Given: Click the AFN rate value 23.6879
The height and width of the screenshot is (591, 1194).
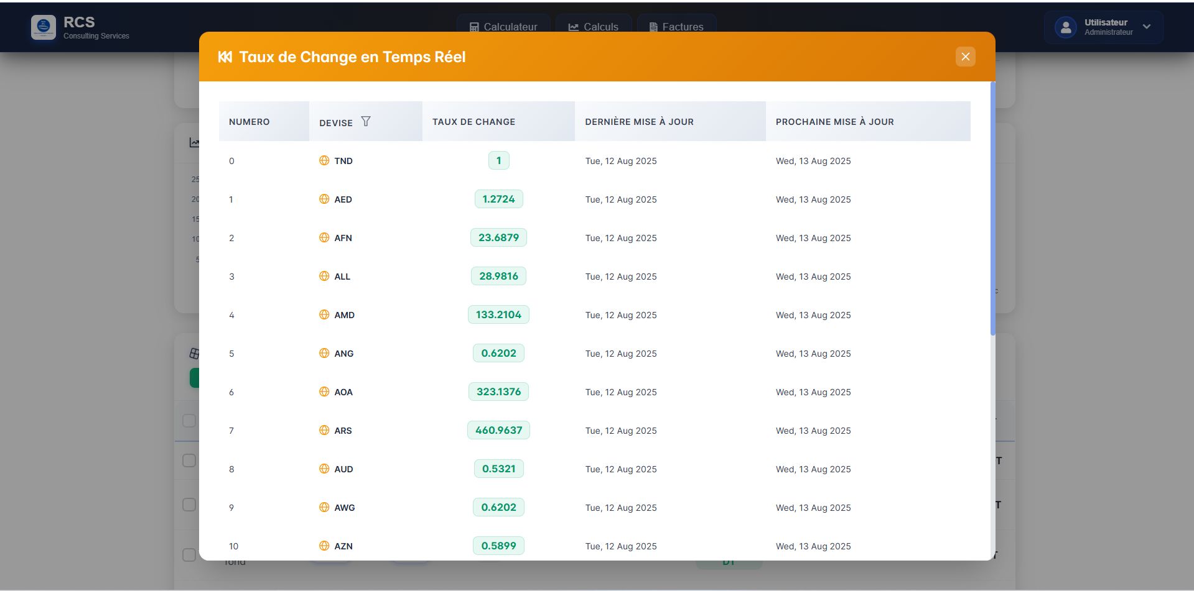Looking at the screenshot, I should pyautogui.click(x=498, y=237).
